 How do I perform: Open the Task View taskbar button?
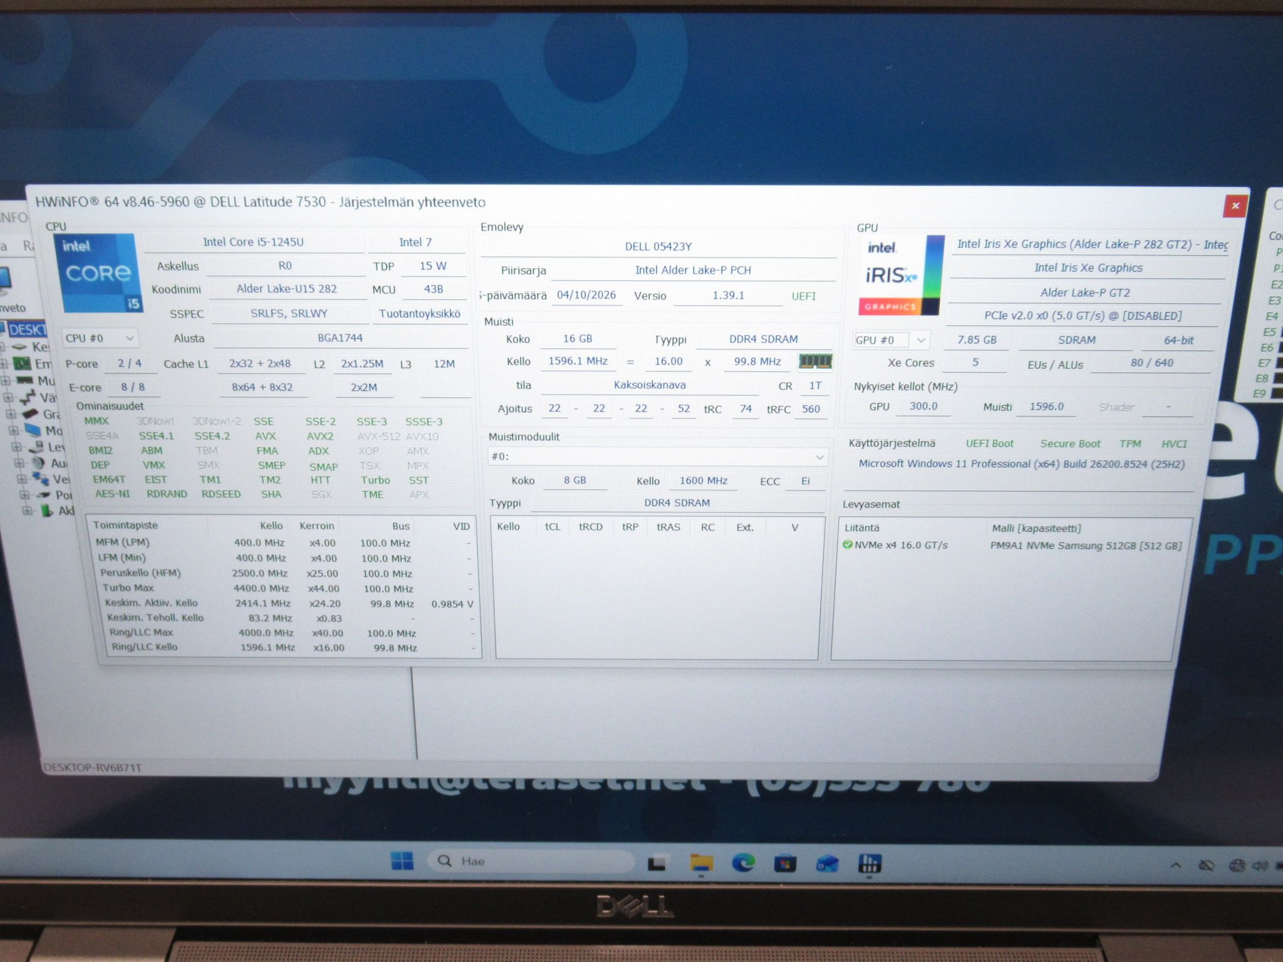coord(656,864)
